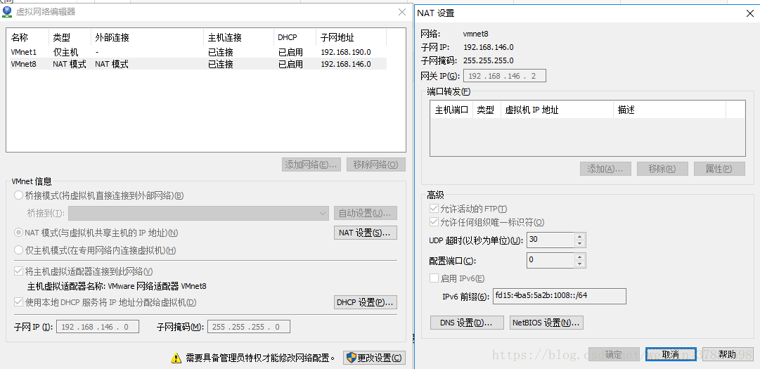The height and width of the screenshot is (369, 760).
Task: Click 添加(A)... port forwarding button
Action: (605, 169)
